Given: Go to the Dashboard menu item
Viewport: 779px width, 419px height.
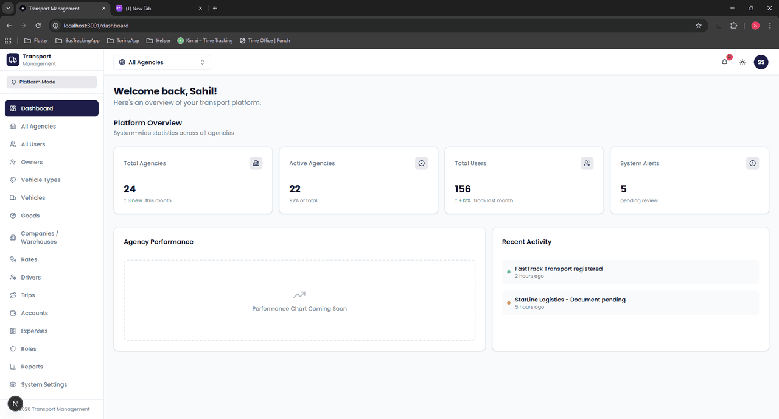Looking at the screenshot, I should coord(52,108).
